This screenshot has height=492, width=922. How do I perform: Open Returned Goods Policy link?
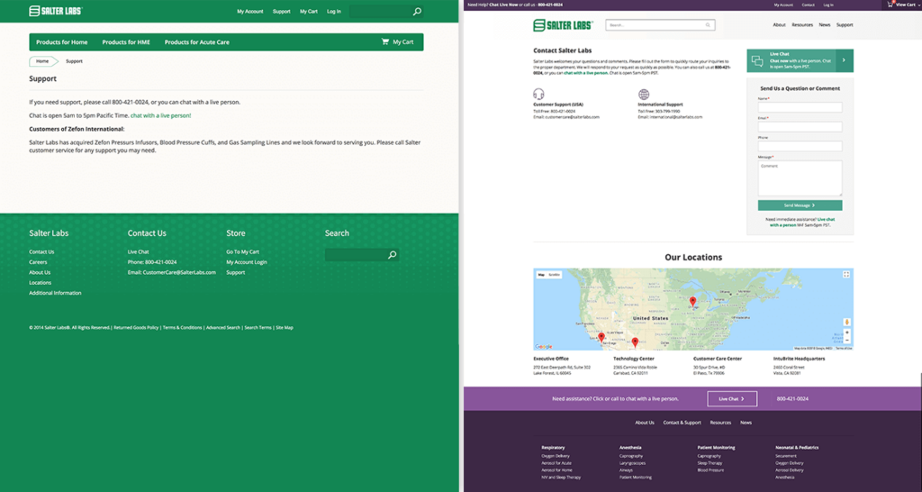click(136, 327)
